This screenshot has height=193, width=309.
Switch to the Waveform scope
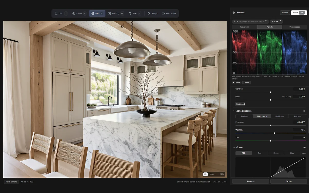(x=244, y=27)
